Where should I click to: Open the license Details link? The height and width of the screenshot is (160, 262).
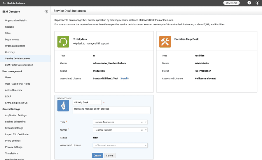tap(125, 79)
